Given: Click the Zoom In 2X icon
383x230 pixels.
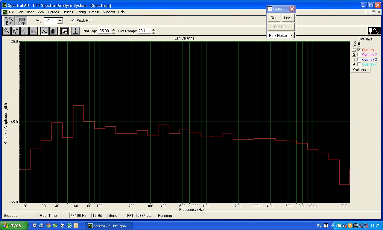Looking at the screenshot, I should click(x=16, y=31).
